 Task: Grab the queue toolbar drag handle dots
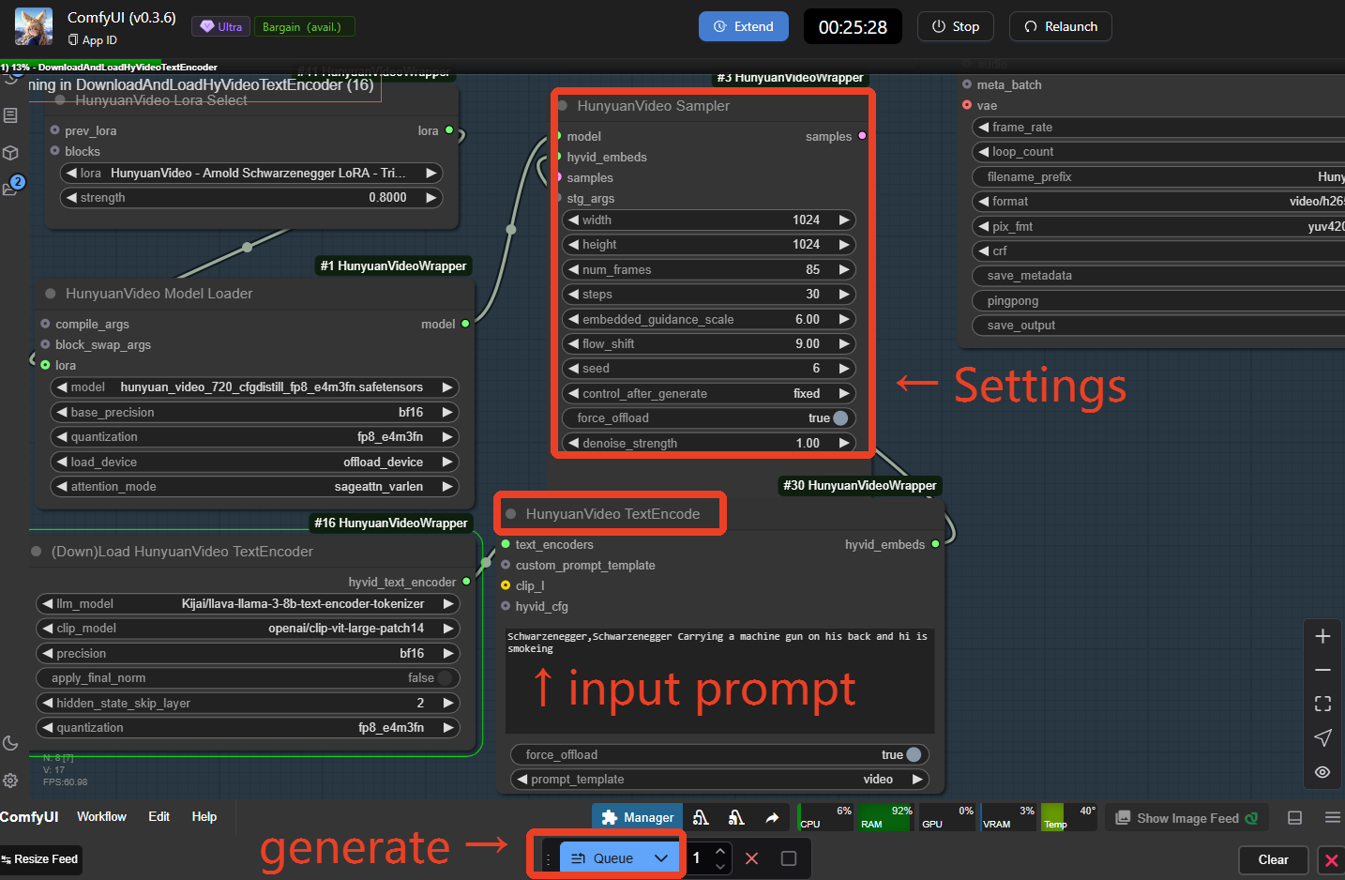(549, 858)
